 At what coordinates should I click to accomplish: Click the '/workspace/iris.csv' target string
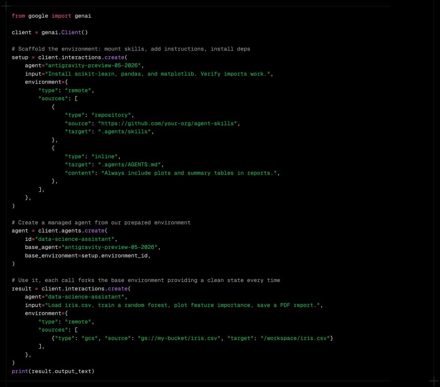tap(295, 338)
